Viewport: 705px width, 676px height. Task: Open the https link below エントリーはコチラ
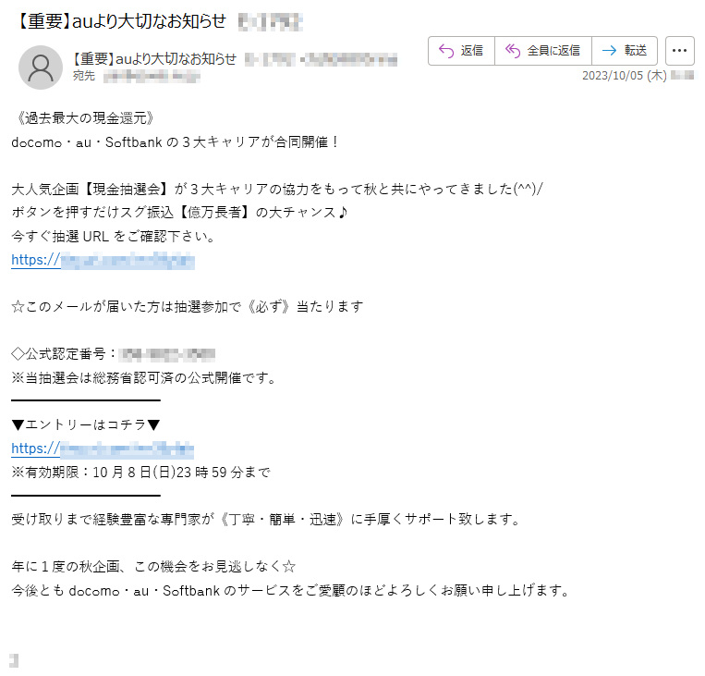click(103, 449)
